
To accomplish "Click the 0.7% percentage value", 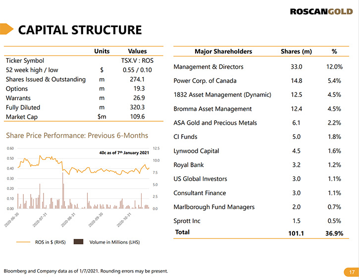I will coord(334,207).
